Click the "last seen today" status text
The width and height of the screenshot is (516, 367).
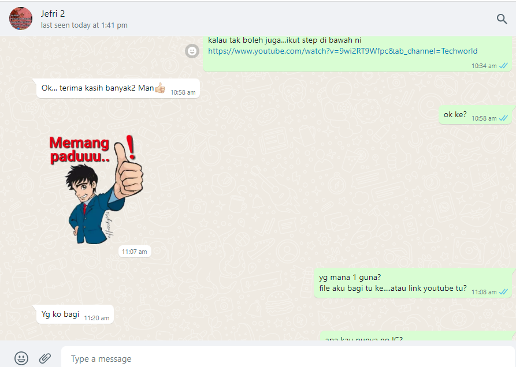pyautogui.click(x=84, y=25)
